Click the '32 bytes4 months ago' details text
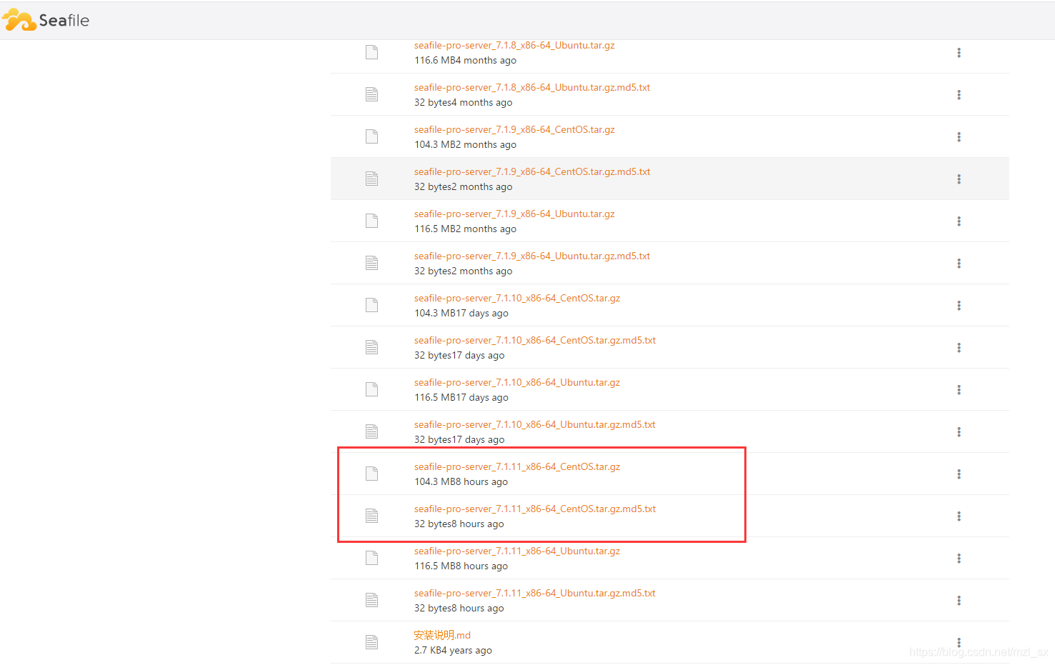This screenshot has width=1055, height=665. click(464, 102)
